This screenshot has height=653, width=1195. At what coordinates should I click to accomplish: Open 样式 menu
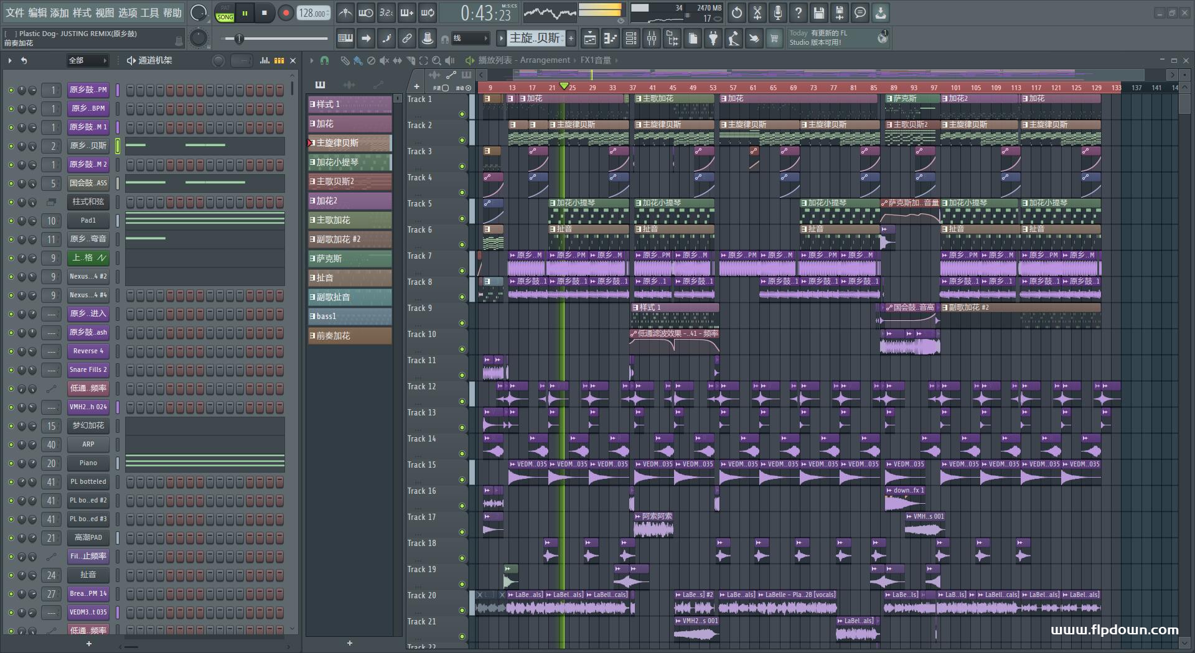tap(82, 12)
